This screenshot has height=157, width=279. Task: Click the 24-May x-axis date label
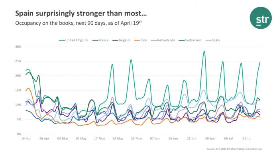point(118,139)
